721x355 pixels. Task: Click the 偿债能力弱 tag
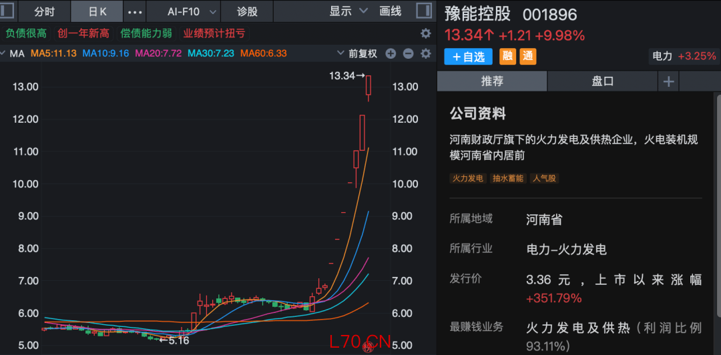coord(146,33)
